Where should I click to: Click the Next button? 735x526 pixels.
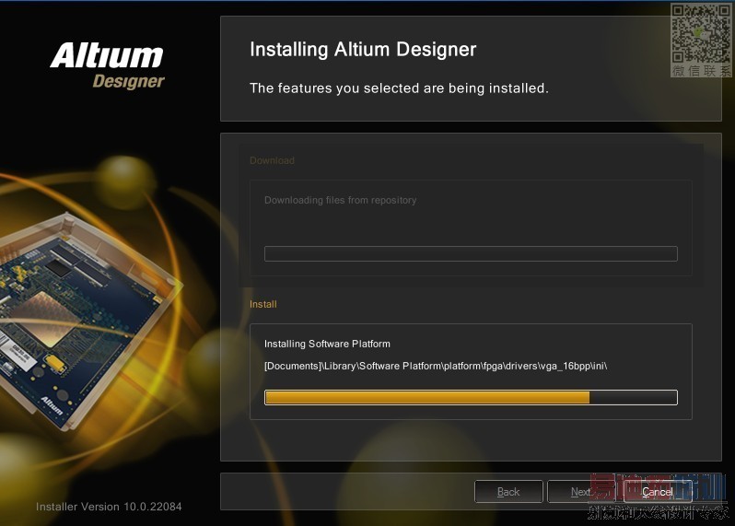[581, 492]
